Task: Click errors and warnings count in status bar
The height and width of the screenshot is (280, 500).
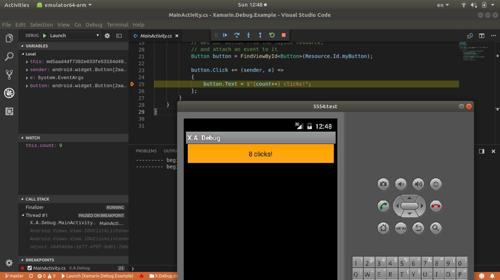Action: pos(46,276)
